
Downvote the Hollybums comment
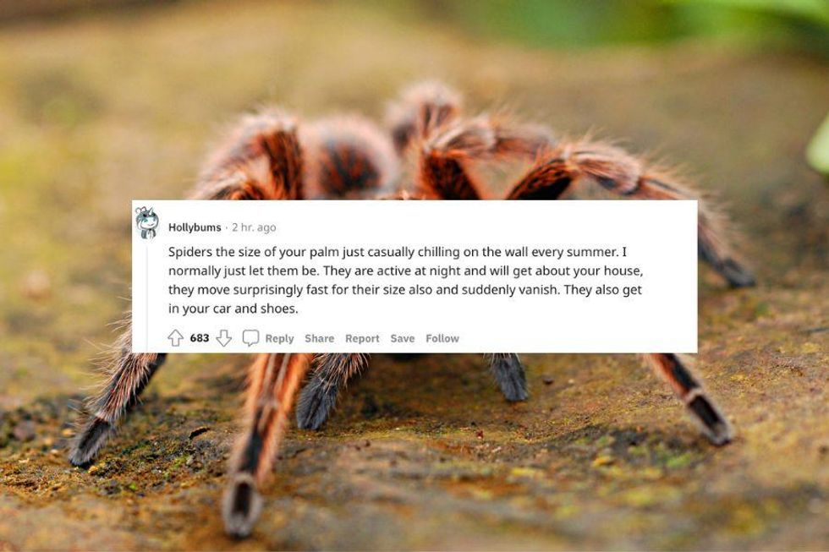point(223,338)
